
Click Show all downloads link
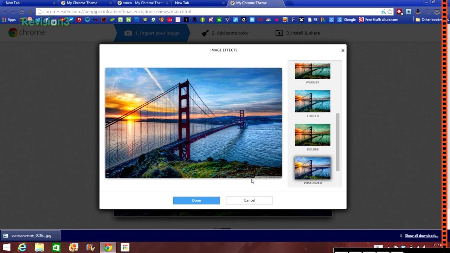point(422,236)
